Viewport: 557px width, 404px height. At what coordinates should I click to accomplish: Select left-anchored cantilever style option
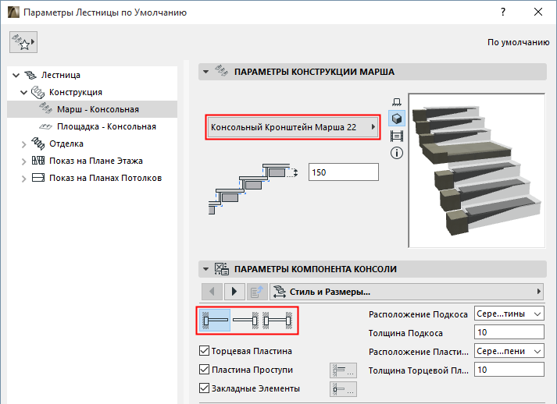pos(215,321)
